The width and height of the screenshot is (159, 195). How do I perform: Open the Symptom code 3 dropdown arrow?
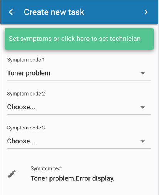143,141
